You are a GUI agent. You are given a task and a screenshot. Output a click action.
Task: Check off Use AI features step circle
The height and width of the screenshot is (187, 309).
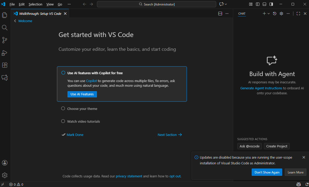pos(63,73)
